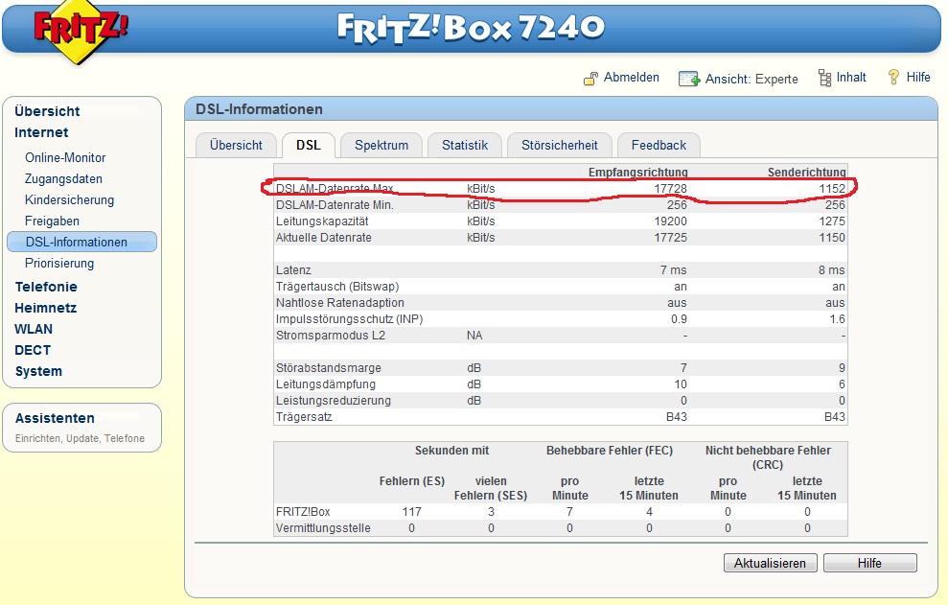Image resolution: width=948 pixels, height=605 pixels.
Task: Click the Ansicht: Experte view icon
Action: (689, 79)
